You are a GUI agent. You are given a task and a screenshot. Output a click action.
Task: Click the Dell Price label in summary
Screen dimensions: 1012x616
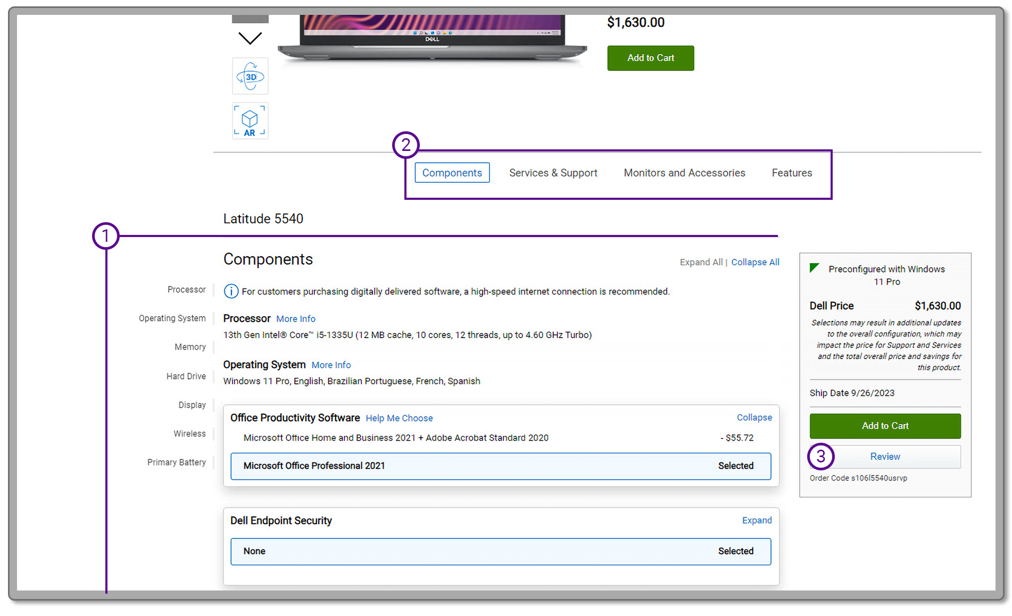[x=831, y=306]
